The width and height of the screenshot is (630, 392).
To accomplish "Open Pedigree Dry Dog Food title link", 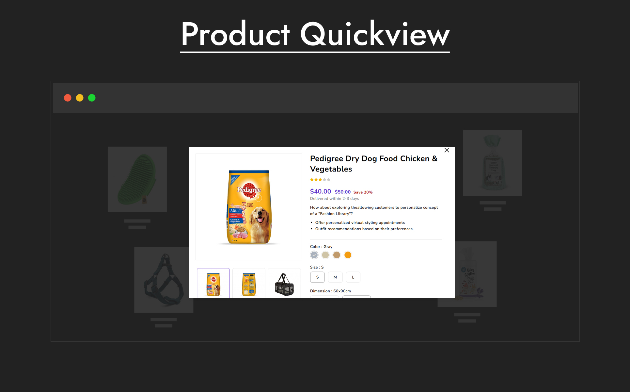I will 374,164.
